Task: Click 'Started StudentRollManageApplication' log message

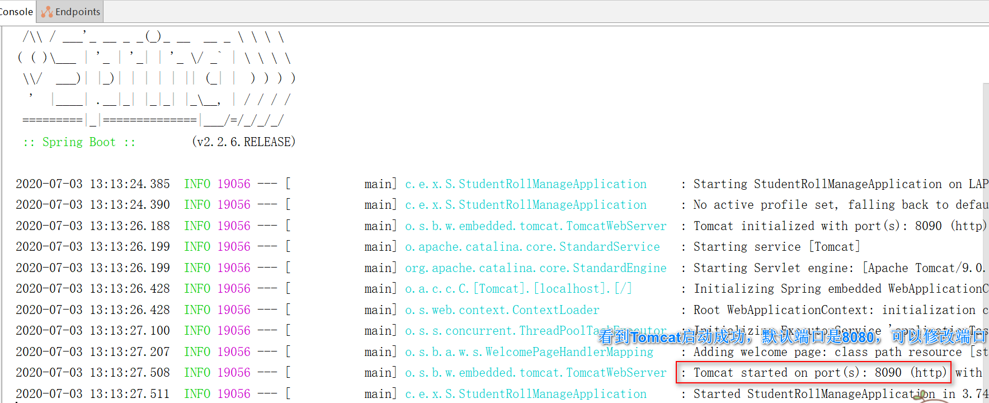Action: [x=841, y=394]
